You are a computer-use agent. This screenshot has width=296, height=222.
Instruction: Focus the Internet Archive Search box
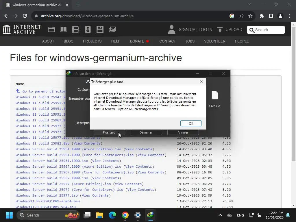[x=266, y=30]
